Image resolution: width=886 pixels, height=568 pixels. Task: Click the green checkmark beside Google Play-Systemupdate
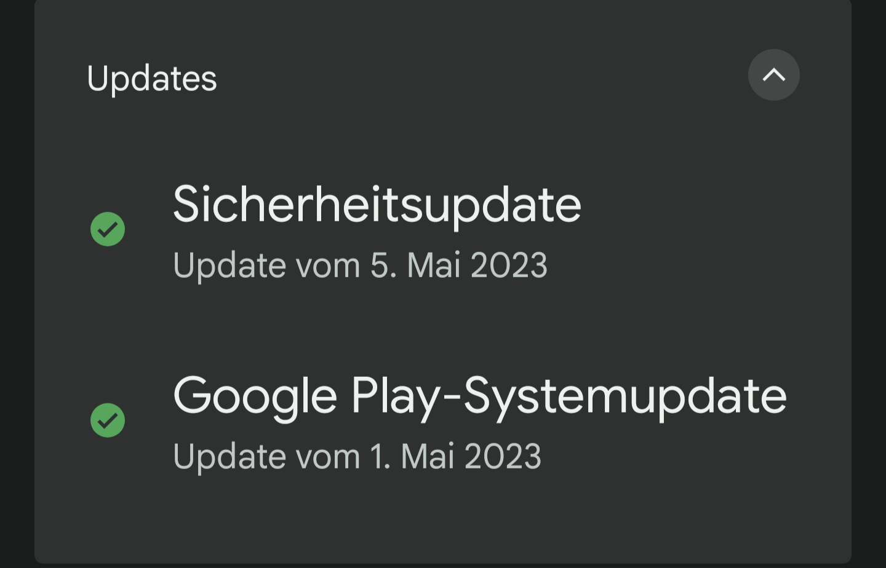[108, 420]
